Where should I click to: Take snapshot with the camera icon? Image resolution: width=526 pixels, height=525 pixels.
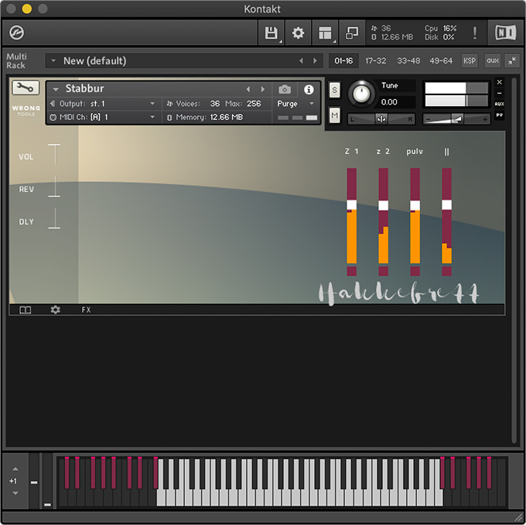[x=285, y=89]
